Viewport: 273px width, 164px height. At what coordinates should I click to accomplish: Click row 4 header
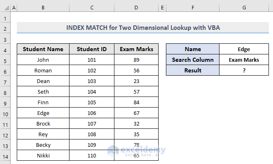tap(5, 49)
